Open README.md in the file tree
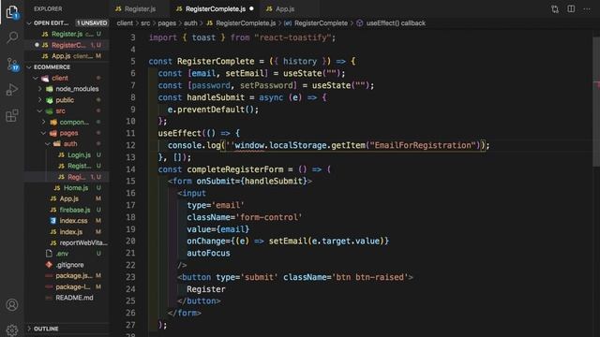The image size is (600, 337). [x=67, y=298]
